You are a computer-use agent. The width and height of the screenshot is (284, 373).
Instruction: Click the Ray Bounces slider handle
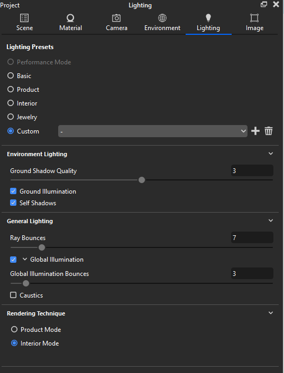coord(42,247)
